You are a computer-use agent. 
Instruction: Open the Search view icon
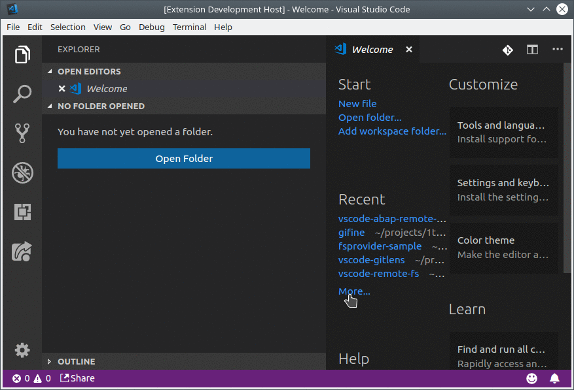(x=22, y=94)
